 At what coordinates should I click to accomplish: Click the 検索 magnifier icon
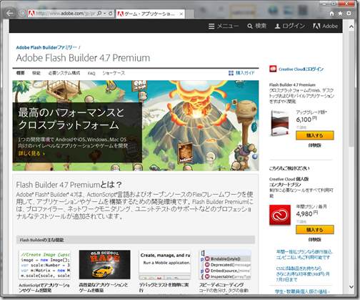[250, 26]
